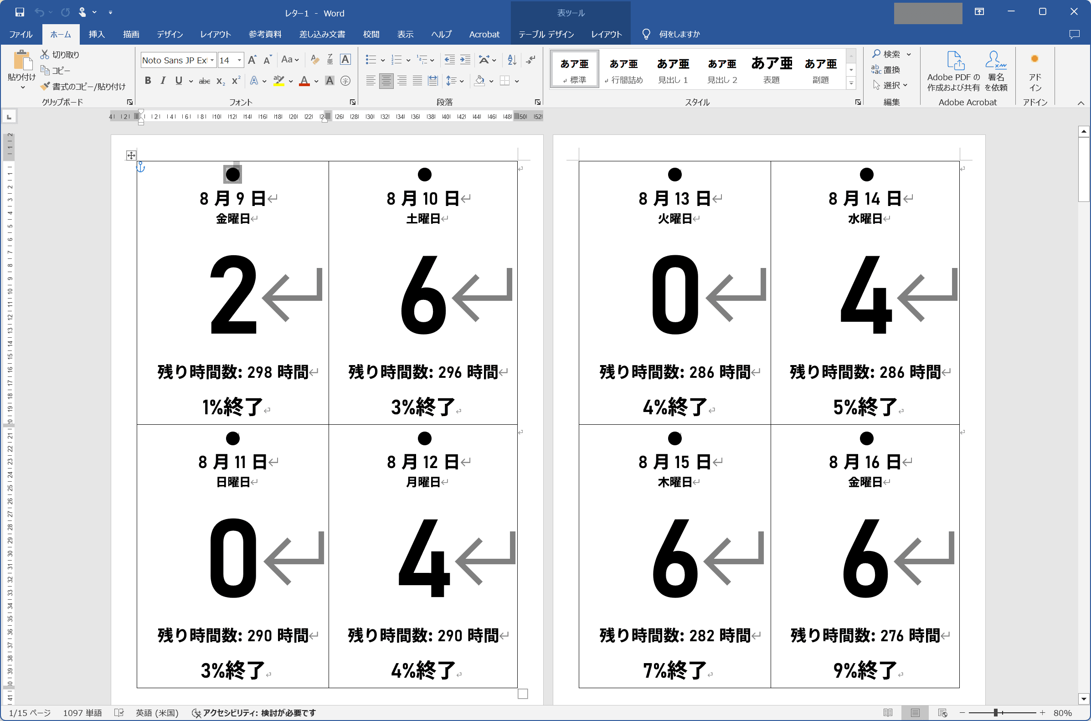The image size is (1091, 721).
Task: Expand the styles gallery more arrow
Action: (851, 83)
